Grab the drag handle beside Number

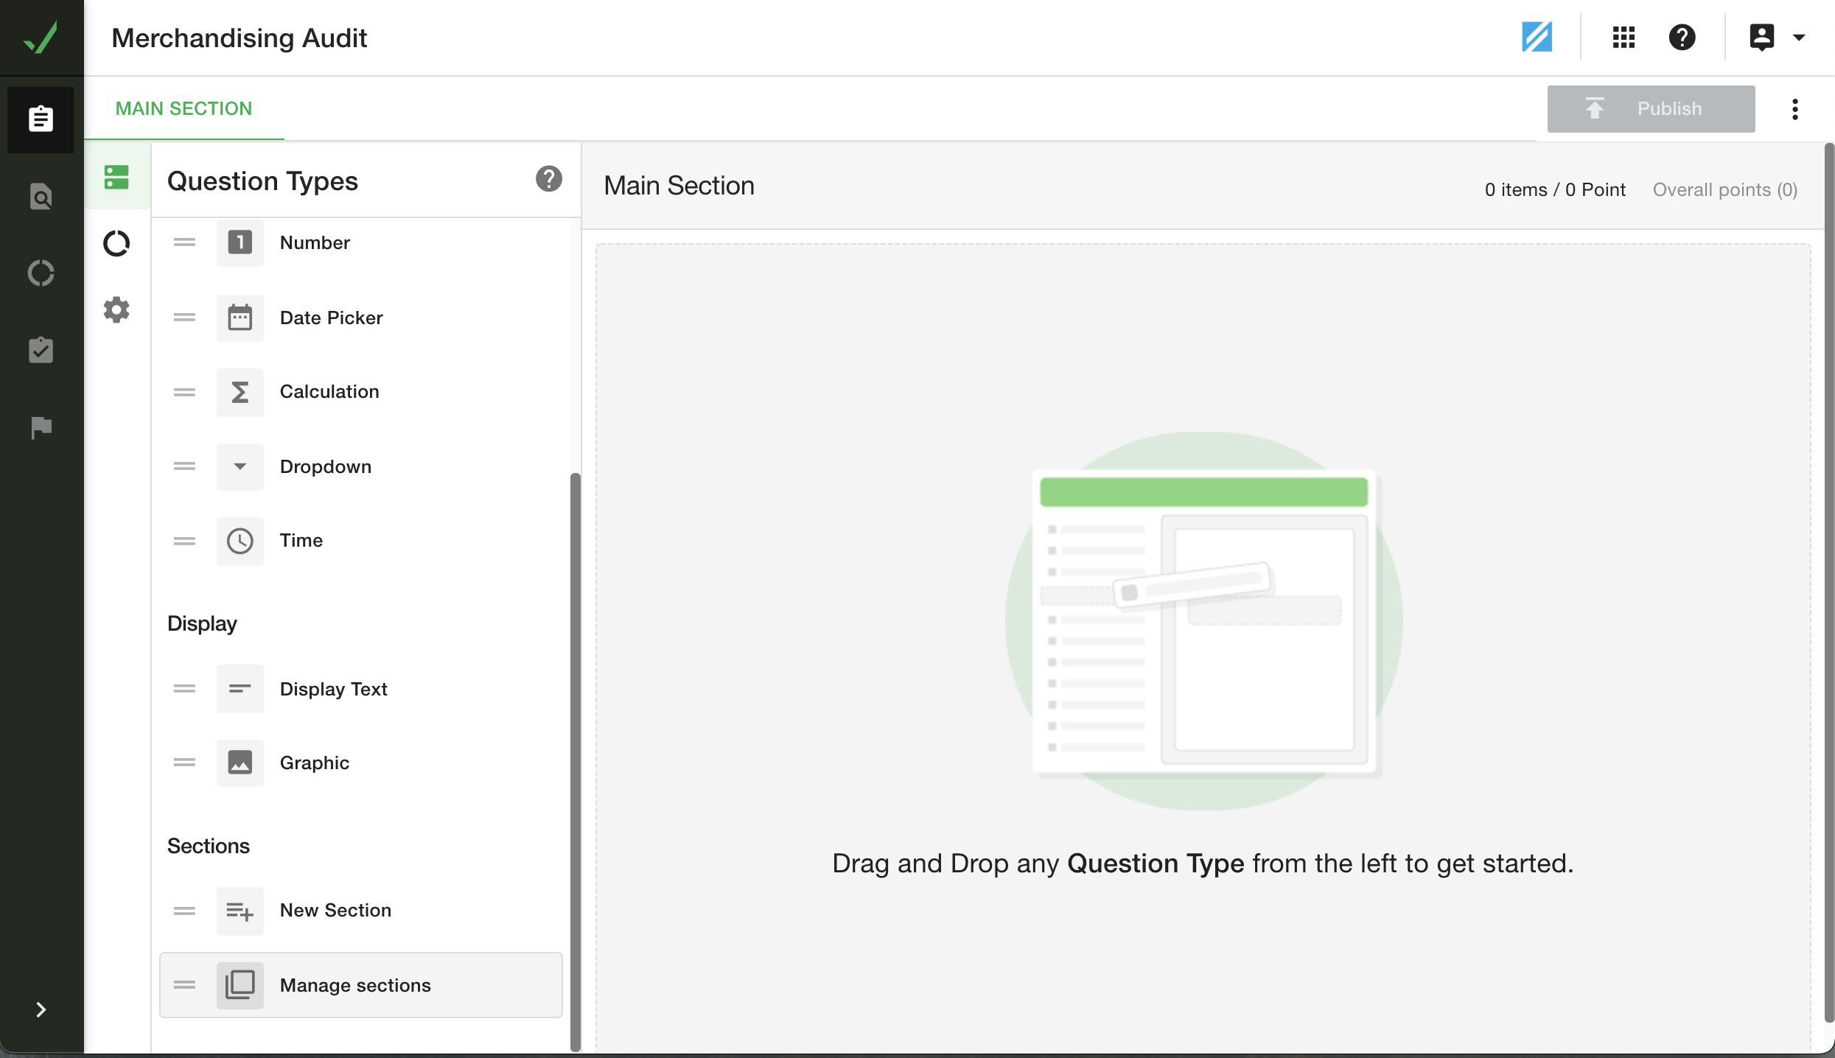pyautogui.click(x=184, y=242)
